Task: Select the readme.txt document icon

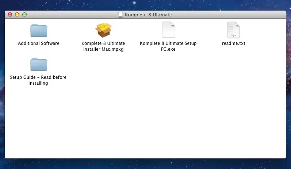Action: click(x=233, y=30)
